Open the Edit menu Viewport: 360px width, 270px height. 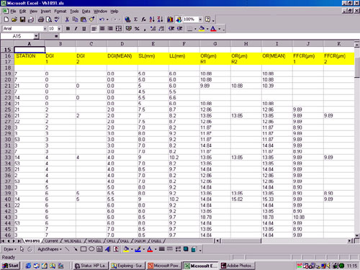pos(22,12)
